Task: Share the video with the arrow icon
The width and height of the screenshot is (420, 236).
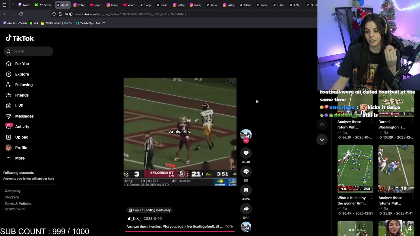Action: click(246, 209)
